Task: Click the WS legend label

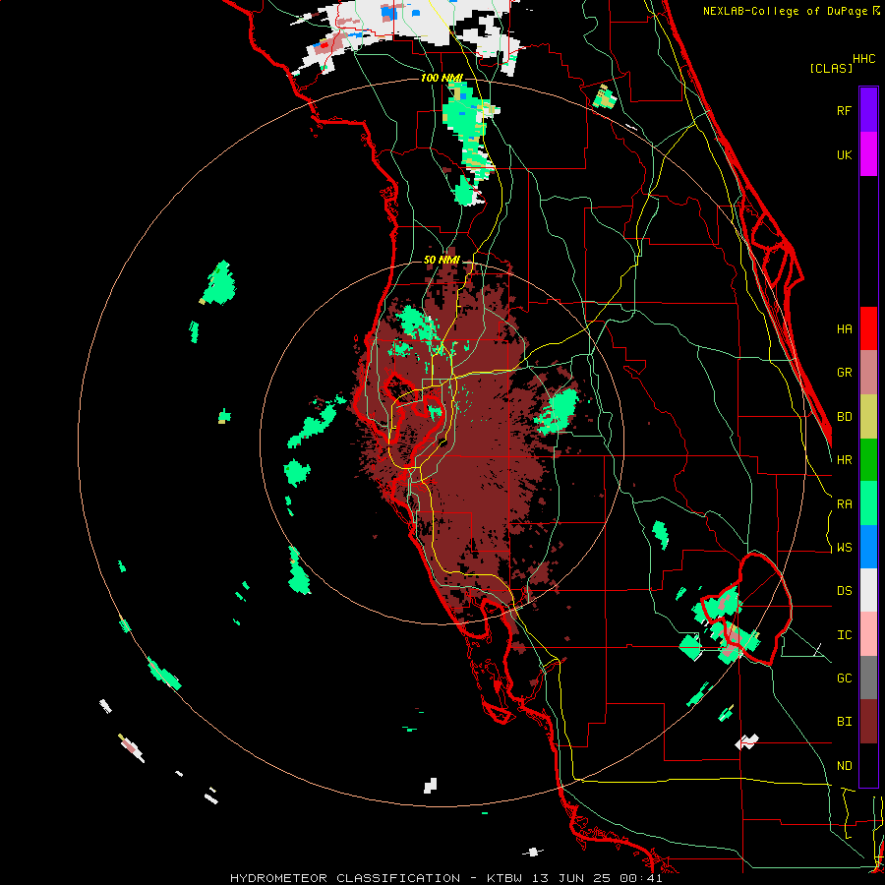Action: pyautogui.click(x=844, y=548)
